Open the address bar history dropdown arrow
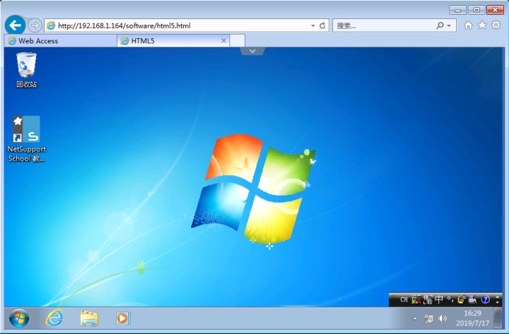This screenshot has height=334, width=509. [313, 25]
